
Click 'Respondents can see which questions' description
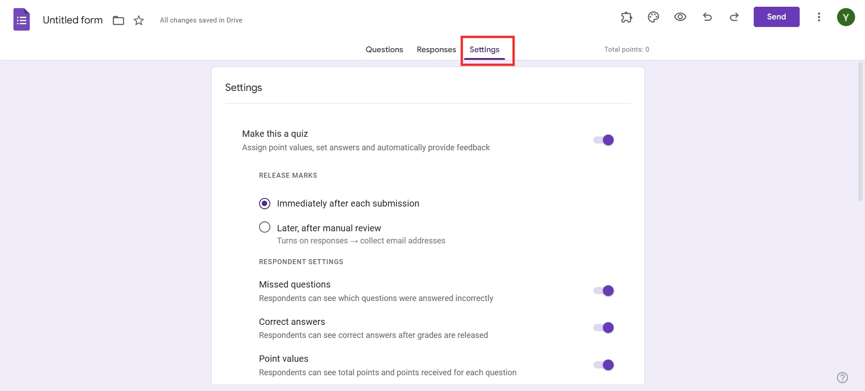pyautogui.click(x=376, y=298)
